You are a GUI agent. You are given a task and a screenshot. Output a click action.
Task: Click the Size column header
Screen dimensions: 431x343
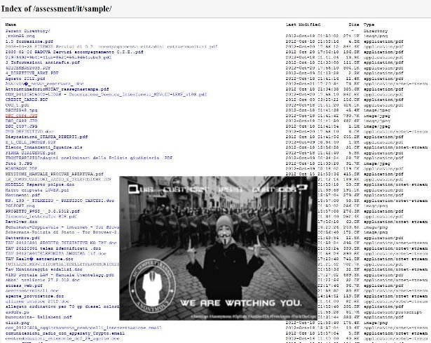click(354, 25)
